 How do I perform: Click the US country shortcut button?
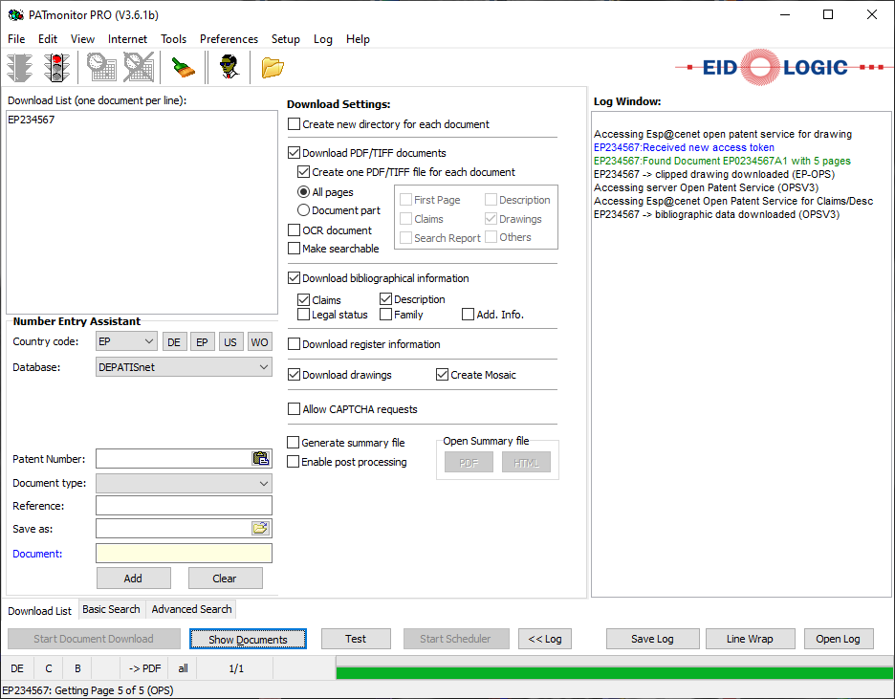click(230, 341)
